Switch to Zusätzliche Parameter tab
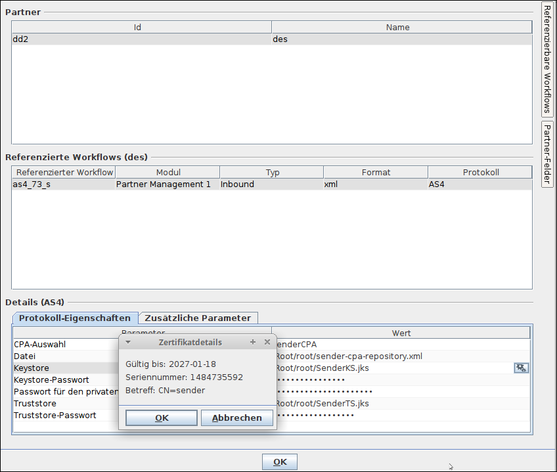Image resolution: width=557 pixels, height=472 pixels. (198, 318)
